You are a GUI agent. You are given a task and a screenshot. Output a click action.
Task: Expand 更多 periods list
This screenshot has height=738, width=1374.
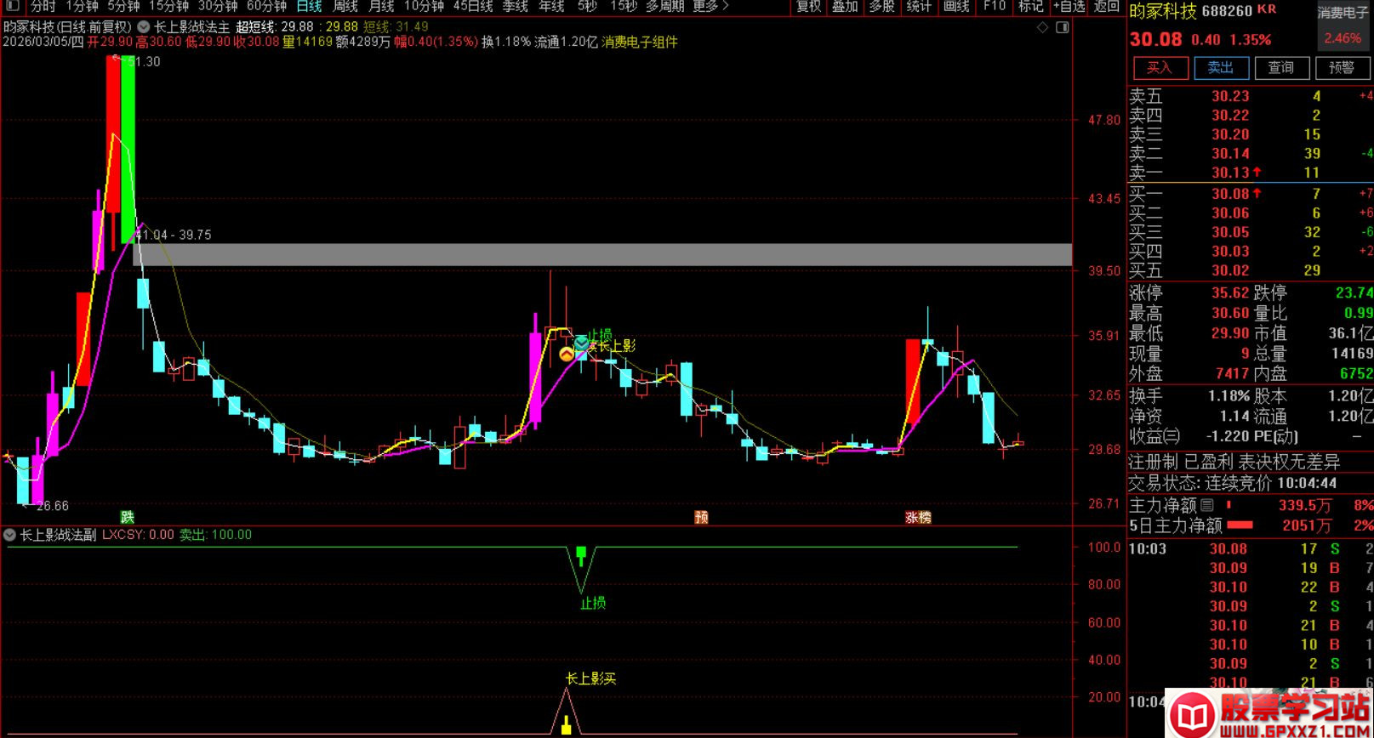point(710,6)
